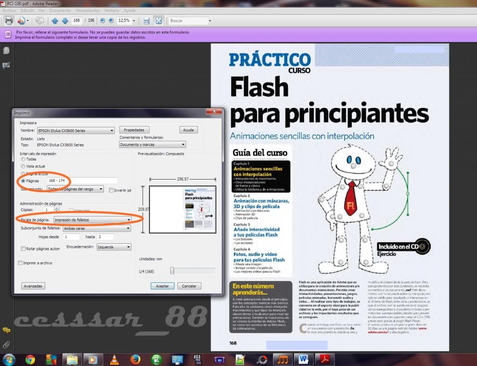This screenshot has width=477, height=366.
Task: Click Cancelar in print dialog
Action: pos(189,286)
